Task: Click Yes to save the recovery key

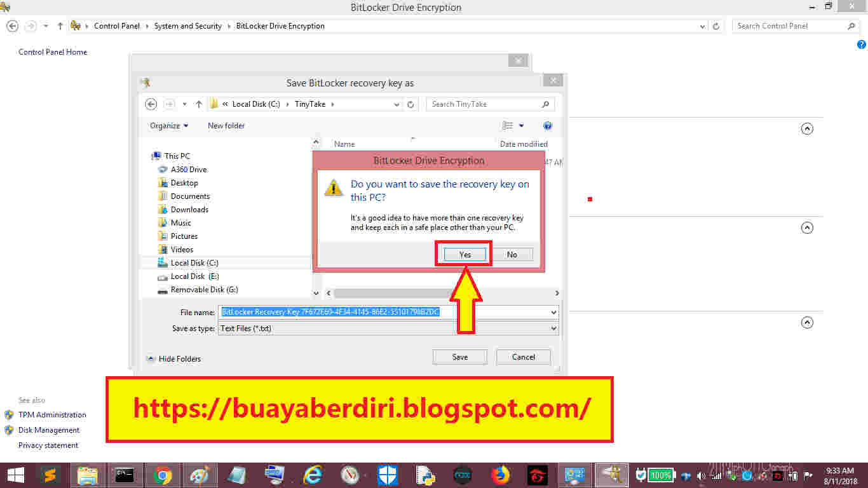Action: pyautogui.click(x=463, y=254)
